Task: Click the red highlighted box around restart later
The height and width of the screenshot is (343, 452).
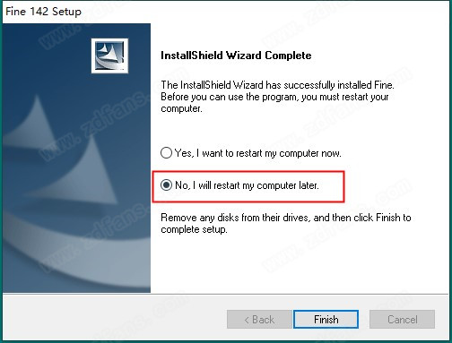Action: click(x=248, y=187)
